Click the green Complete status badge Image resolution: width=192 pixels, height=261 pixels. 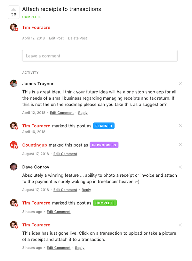tap(105, 203)
